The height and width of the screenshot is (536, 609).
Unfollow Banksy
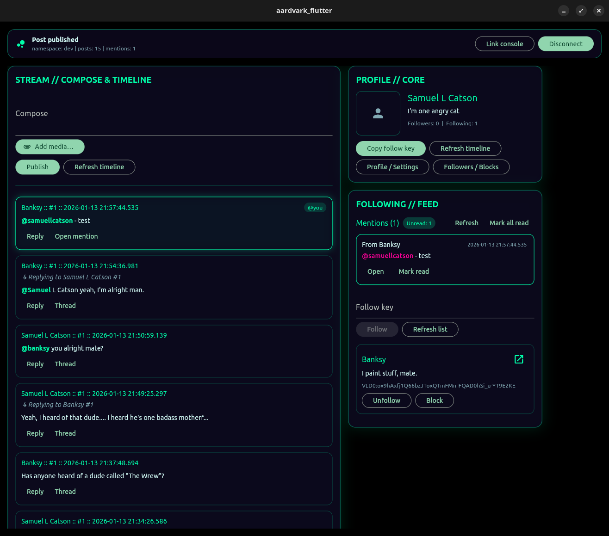(x=386, y=400)
